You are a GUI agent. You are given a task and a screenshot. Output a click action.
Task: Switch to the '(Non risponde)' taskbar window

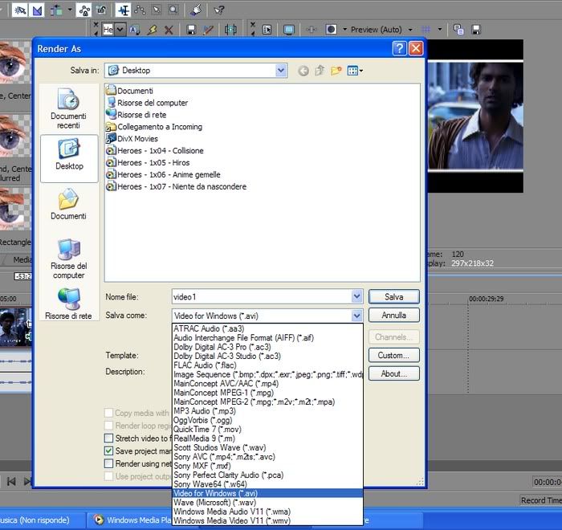(41, 520)
